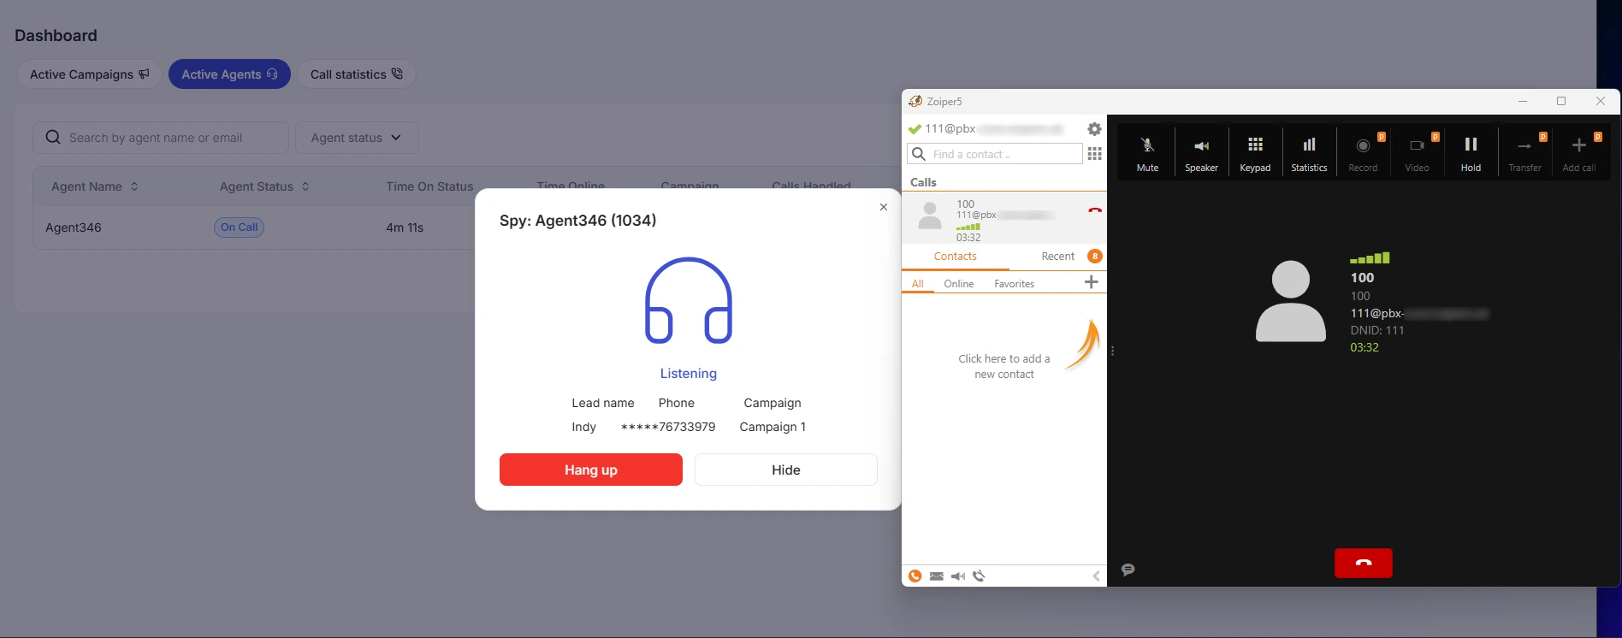Hang up the spy session

pyautogui.click(x=591, y=470)
